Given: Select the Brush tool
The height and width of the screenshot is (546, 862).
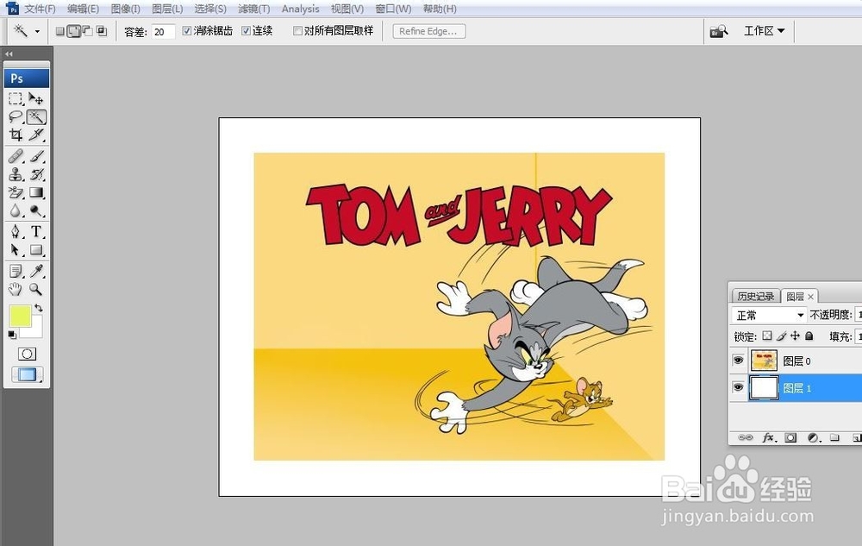Looking at the screenshot, I should coord(36,156).
